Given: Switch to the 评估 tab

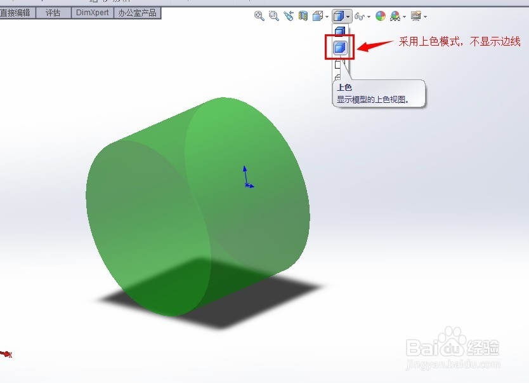Looking at the screenshot, I should (x=53, y=13).
